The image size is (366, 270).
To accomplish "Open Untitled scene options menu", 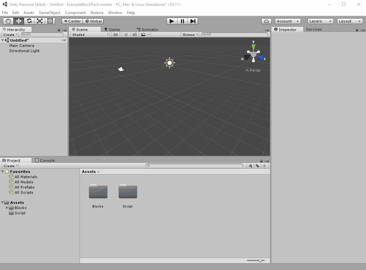I will [x=64, y=40].
